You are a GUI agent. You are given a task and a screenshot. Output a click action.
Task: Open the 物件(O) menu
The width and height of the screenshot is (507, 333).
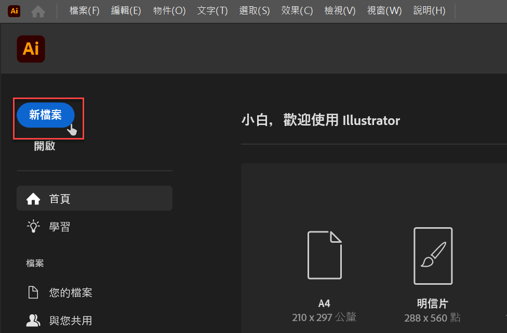click(169, 11)
